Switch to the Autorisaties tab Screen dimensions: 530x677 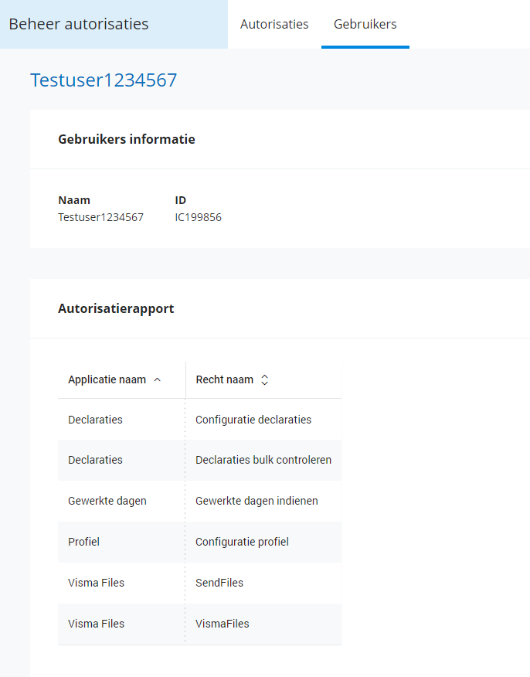[x=274, y=24]
